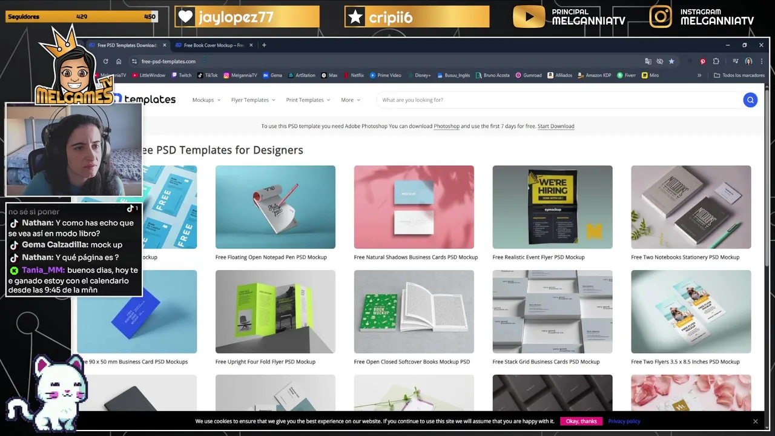Open the Two Flyers 3.5 x 8.5 thumbnail
Viewport: 775px width, 436px height.
pos(691,312)
